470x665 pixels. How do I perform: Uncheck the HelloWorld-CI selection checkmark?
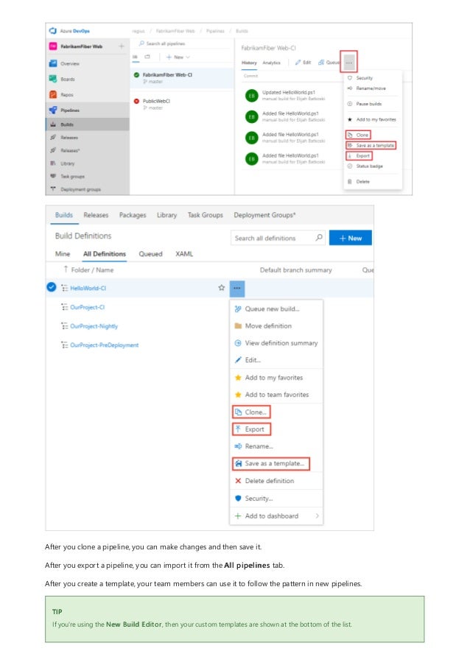(x=52, y=287)
